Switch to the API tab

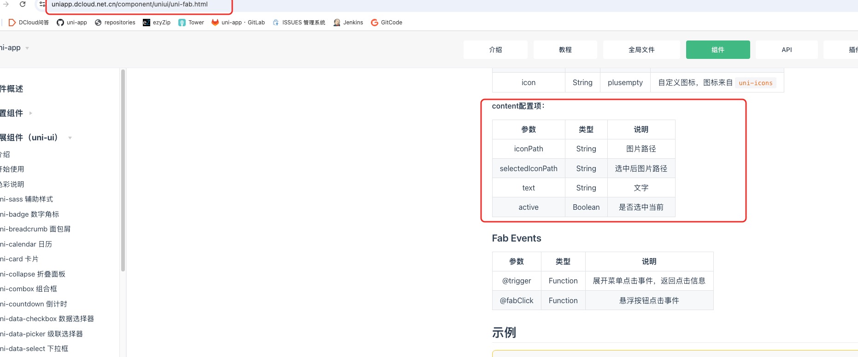[786, 50]
